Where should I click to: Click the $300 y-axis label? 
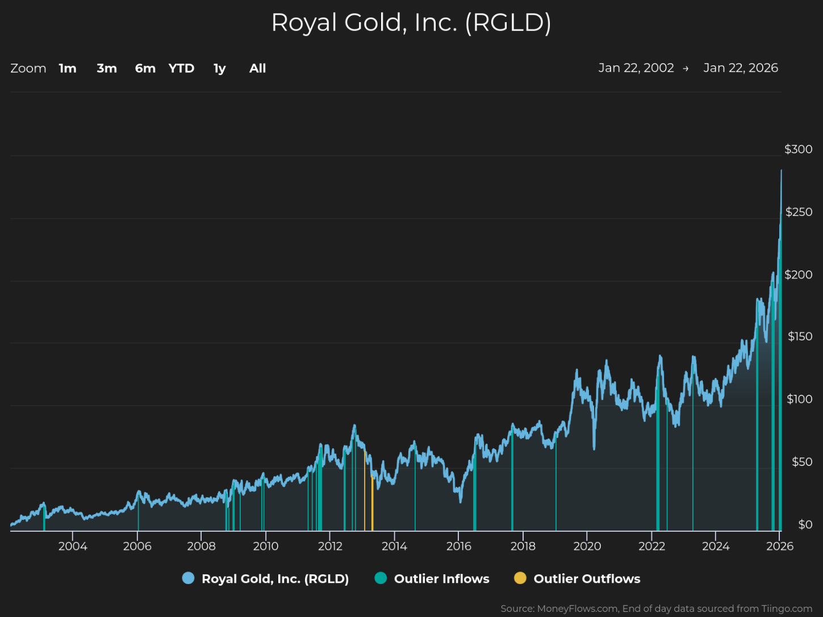pos(799,149)
